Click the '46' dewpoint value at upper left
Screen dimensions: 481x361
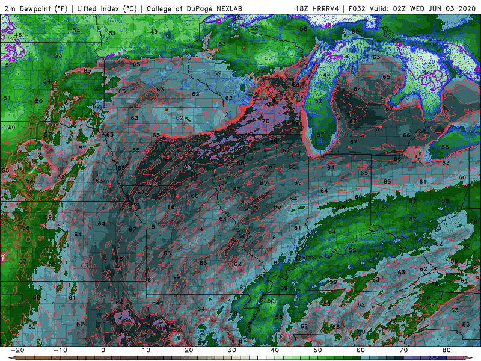pyautogui.click(x=18, y=35)
